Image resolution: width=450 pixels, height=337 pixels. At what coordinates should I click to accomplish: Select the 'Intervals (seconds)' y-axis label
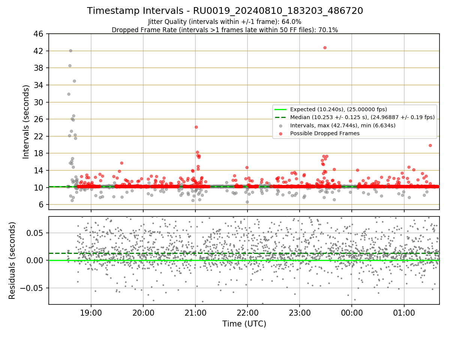click(x=26, y=122)
